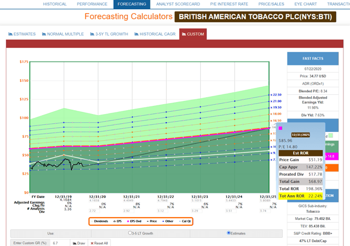Edit the 12/31/24 dividend field 3.51
350x246 pixels.
pyautogui.click(x=231, y=211)
